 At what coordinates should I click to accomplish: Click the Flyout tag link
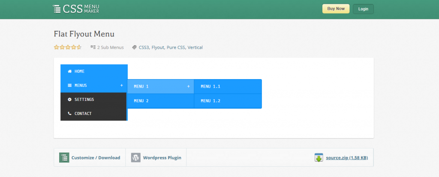click(158, 47)
